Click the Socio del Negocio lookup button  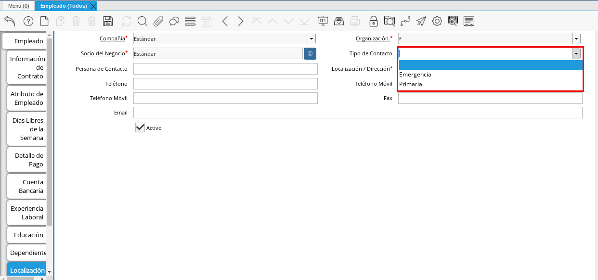click(x=310, y=53)
